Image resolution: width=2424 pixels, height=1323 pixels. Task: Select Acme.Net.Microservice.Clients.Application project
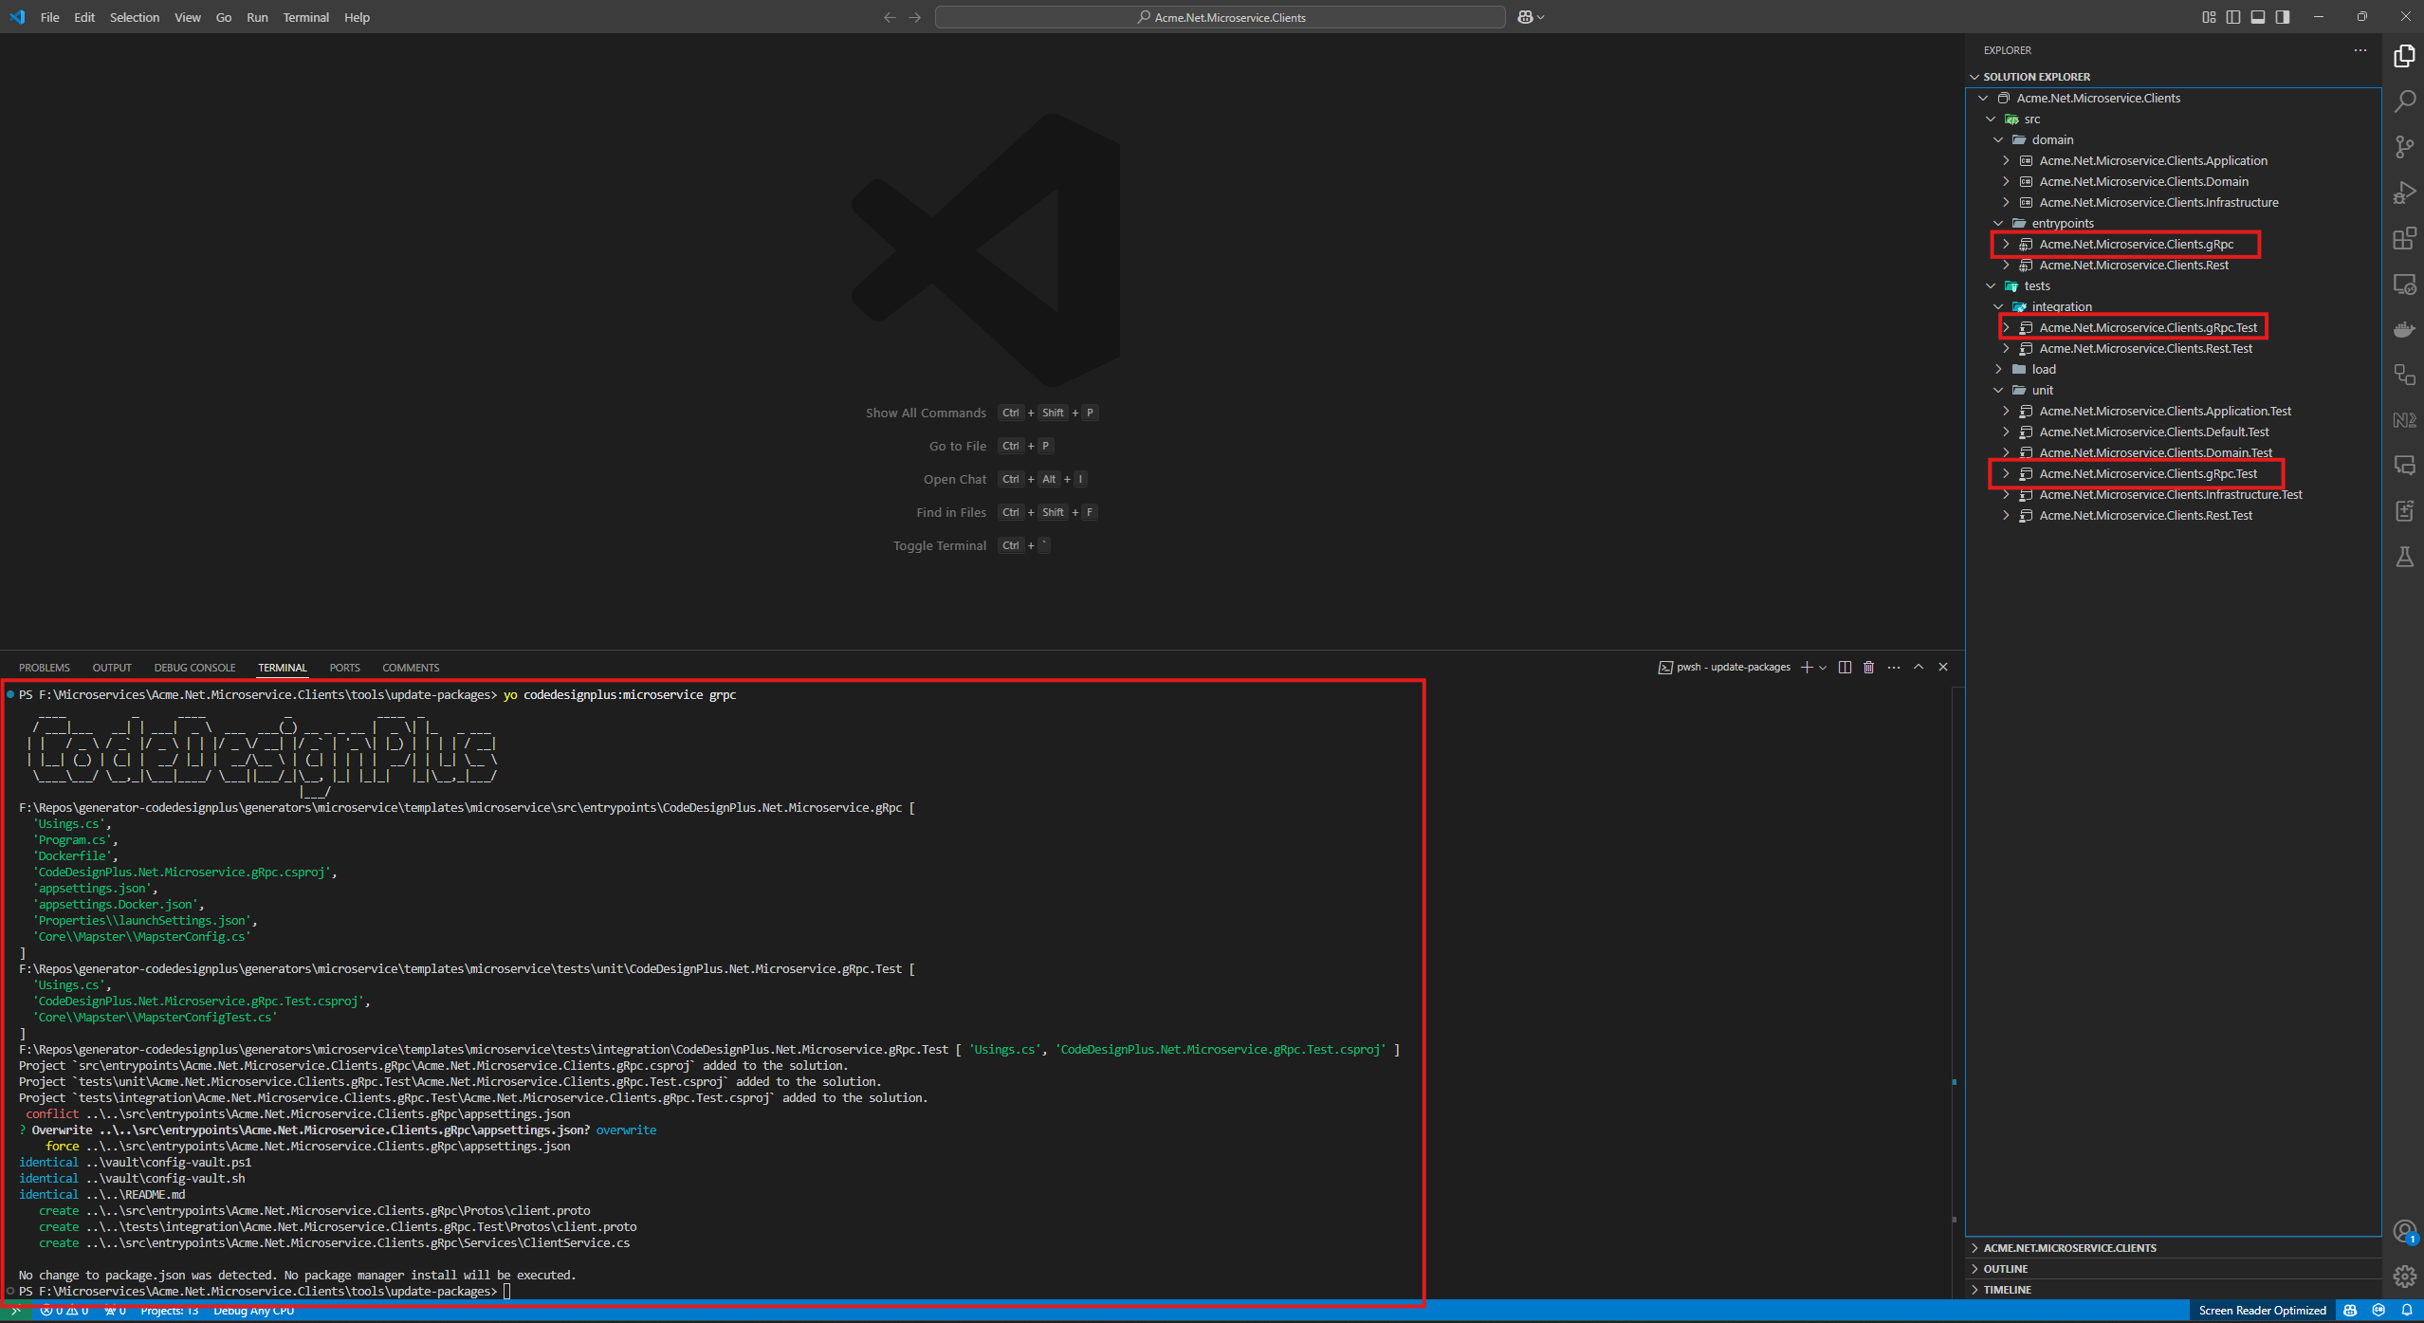pyautogui.click(x=2153, y=160)
